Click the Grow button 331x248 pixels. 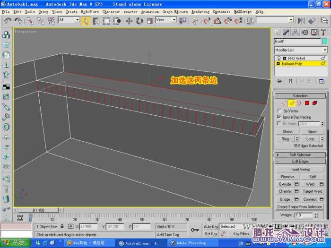point(313,131)
